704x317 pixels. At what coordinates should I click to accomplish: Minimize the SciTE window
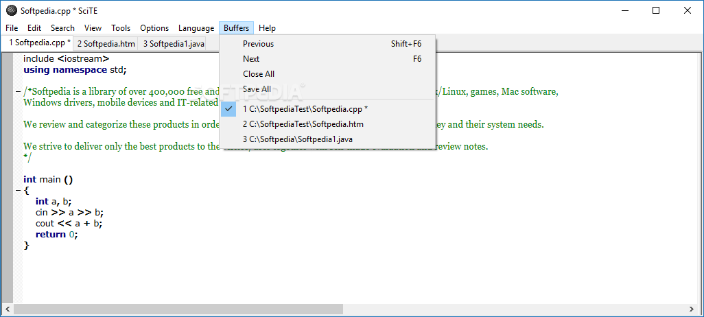(x=624, y=11)
